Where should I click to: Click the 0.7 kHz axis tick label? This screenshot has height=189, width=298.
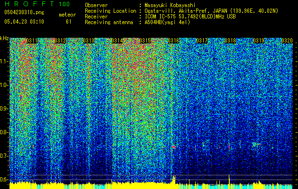point(4,156)
